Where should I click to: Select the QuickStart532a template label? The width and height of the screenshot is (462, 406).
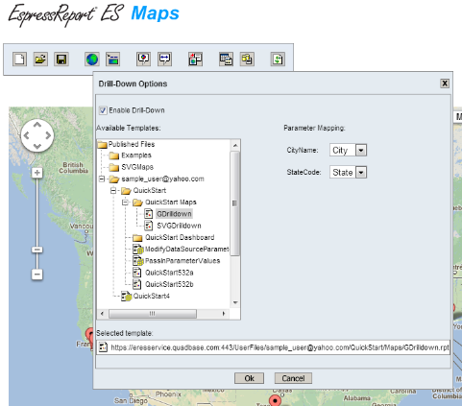click(169, 273)
